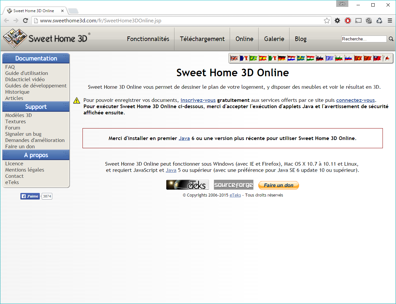Select the Hungarian flag
396x304 pixels.
[310, 58]
